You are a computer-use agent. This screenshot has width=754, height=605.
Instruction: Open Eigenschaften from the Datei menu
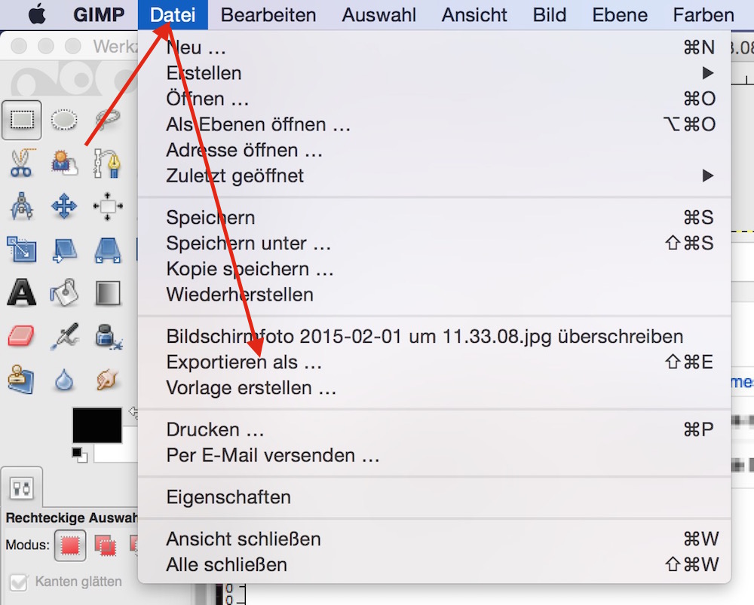(x=434, y=497)
